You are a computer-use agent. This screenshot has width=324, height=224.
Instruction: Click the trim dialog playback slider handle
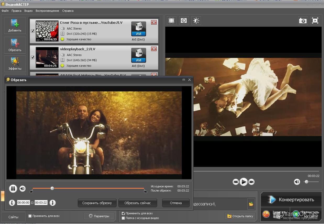(52, 188)
